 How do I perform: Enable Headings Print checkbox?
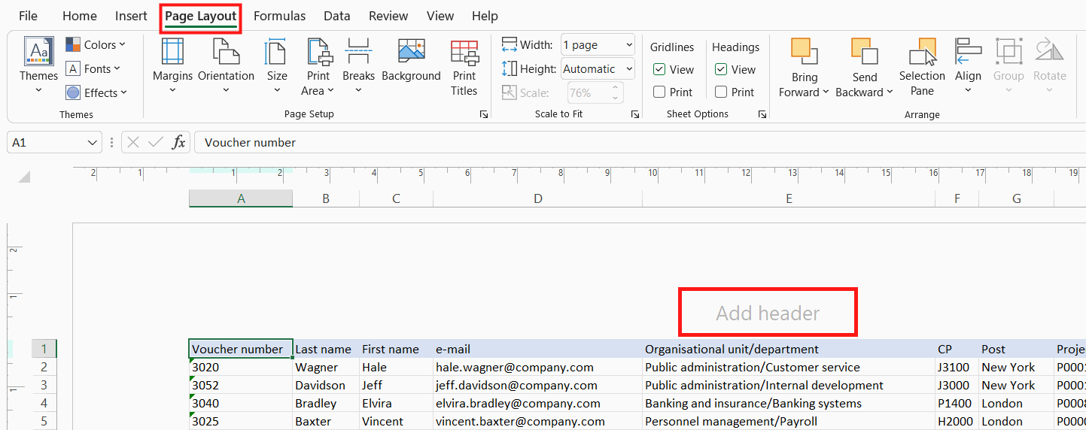click(x=721, y=92)
